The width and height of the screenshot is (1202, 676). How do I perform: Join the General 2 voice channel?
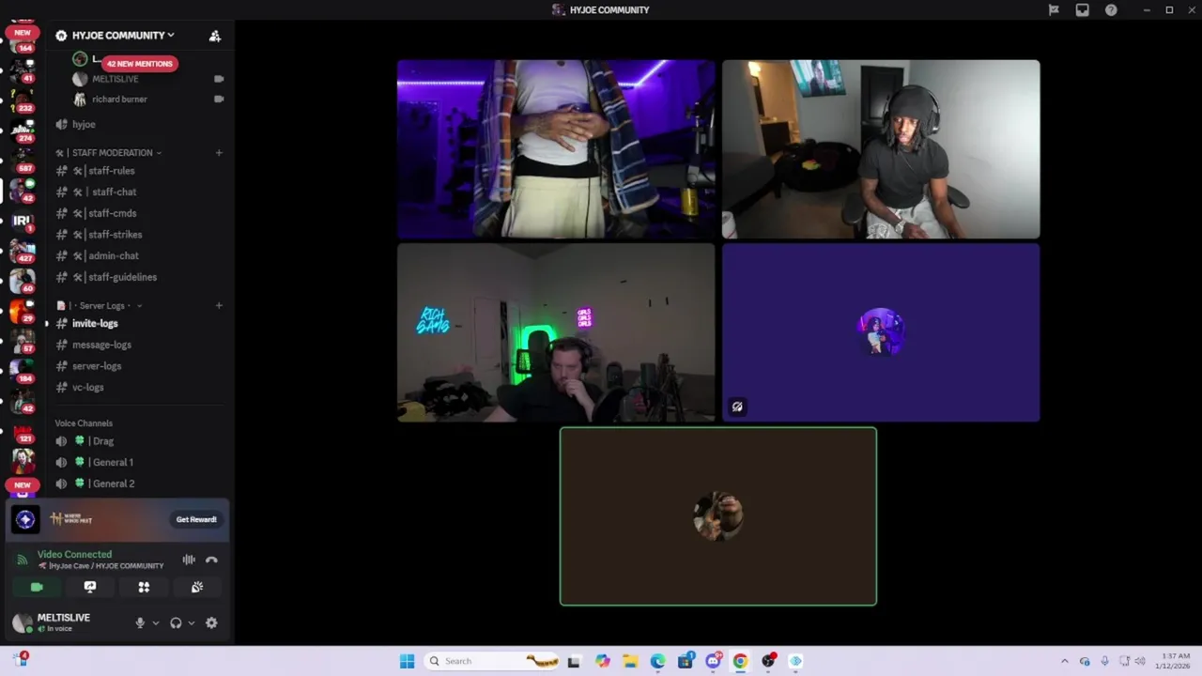(139, 484)
